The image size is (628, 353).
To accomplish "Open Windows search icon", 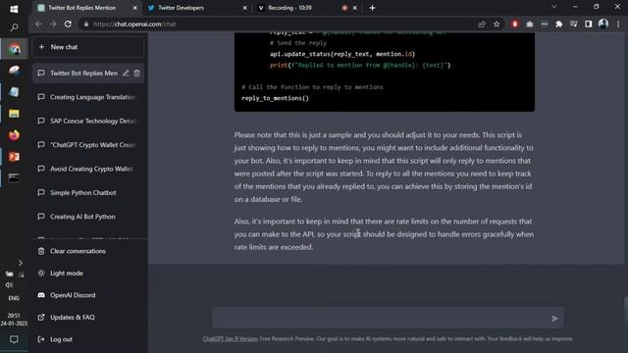I will 14,27.
